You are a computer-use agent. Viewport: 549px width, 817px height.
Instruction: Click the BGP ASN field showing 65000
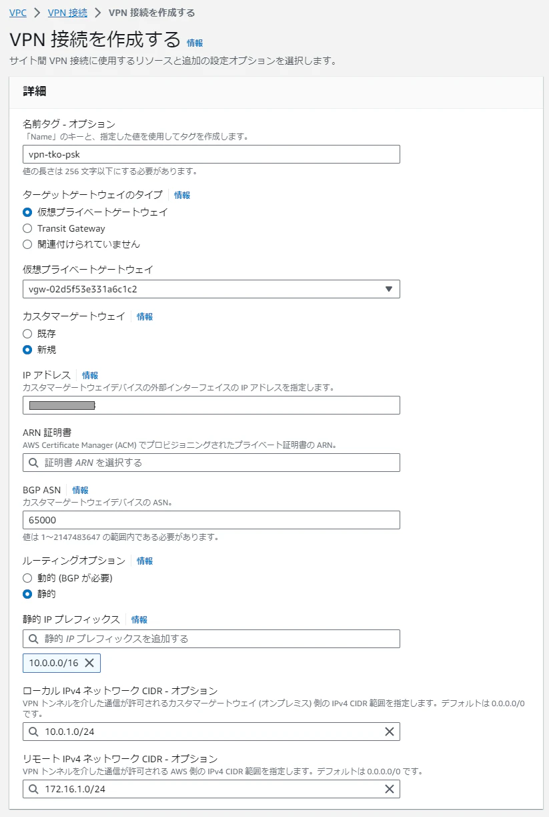(x=211, y=520)
